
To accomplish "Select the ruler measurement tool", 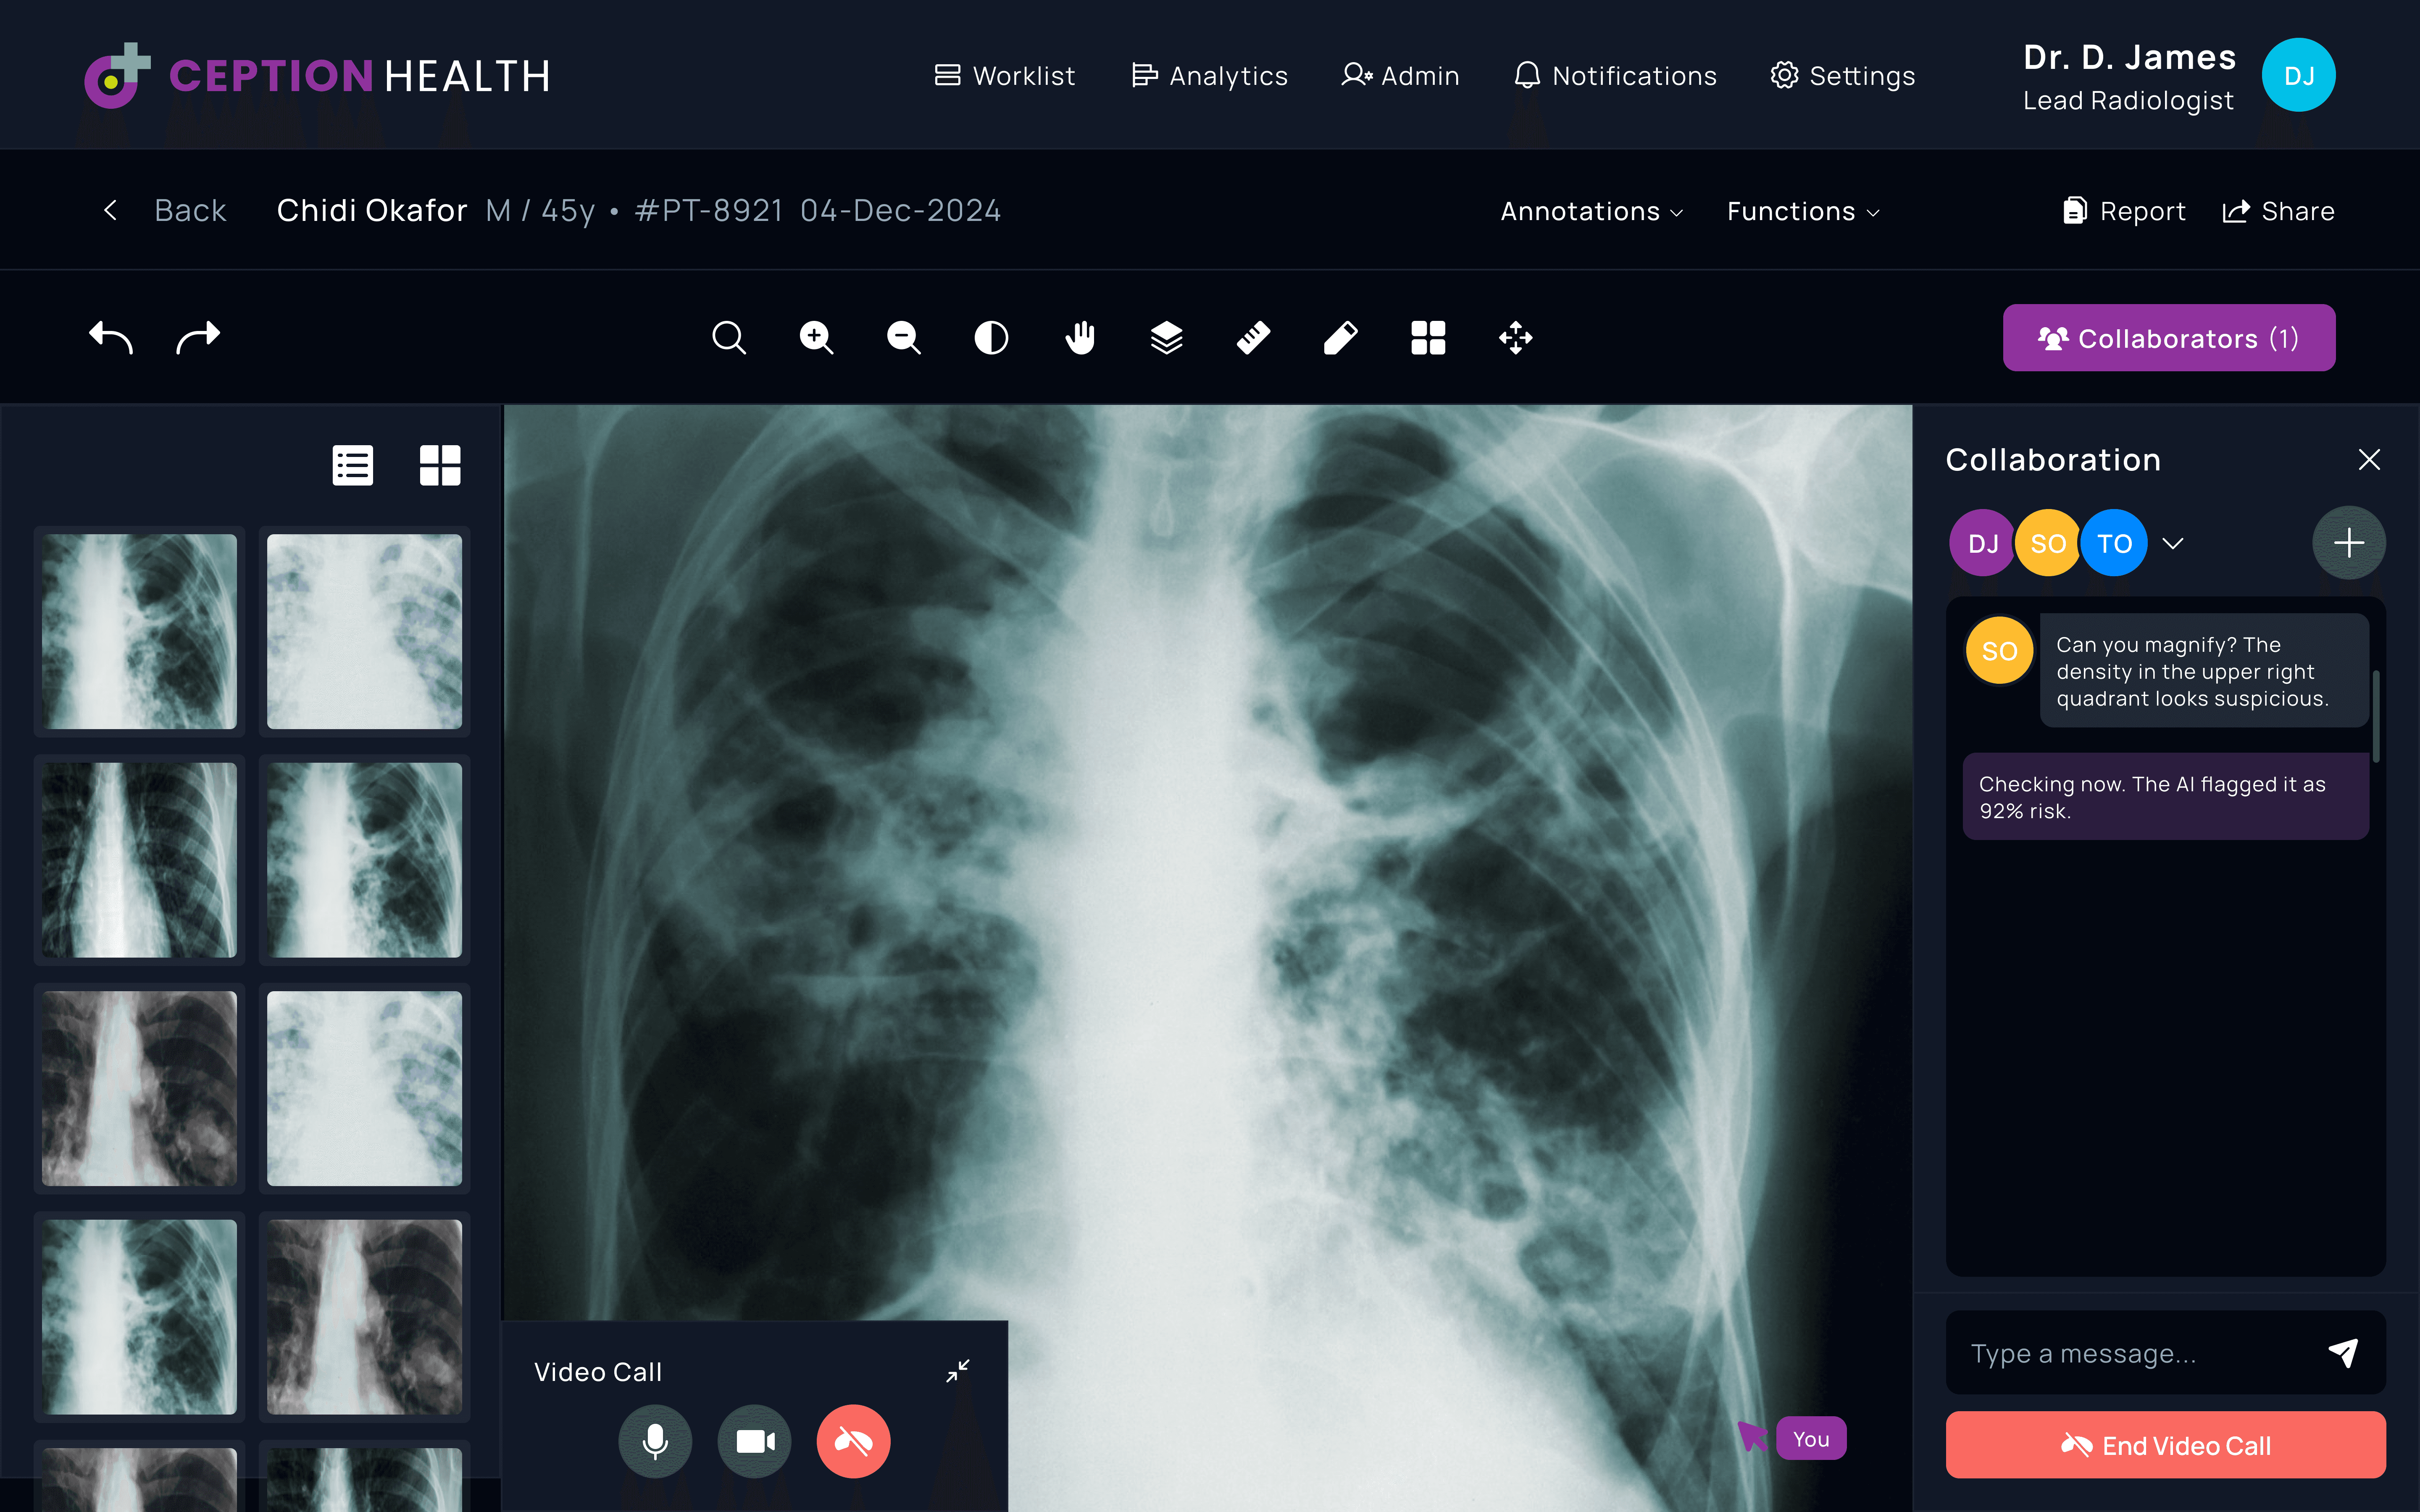I will (1253, 338).
